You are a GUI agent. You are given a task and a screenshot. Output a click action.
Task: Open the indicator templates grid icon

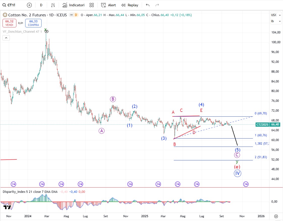click(92, 5)
